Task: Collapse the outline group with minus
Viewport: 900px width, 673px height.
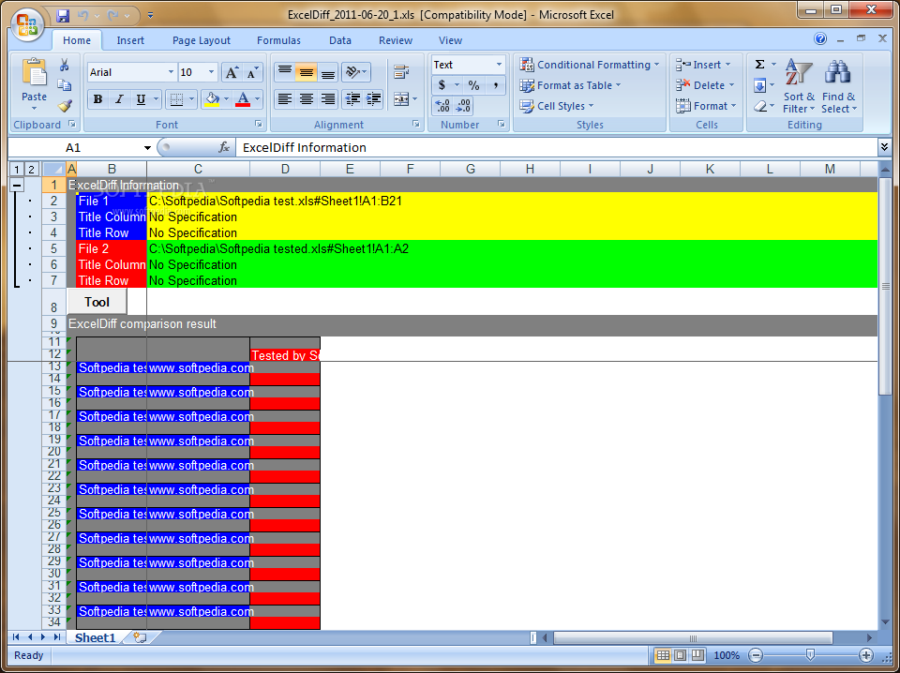Action: (x=17, y=185)
